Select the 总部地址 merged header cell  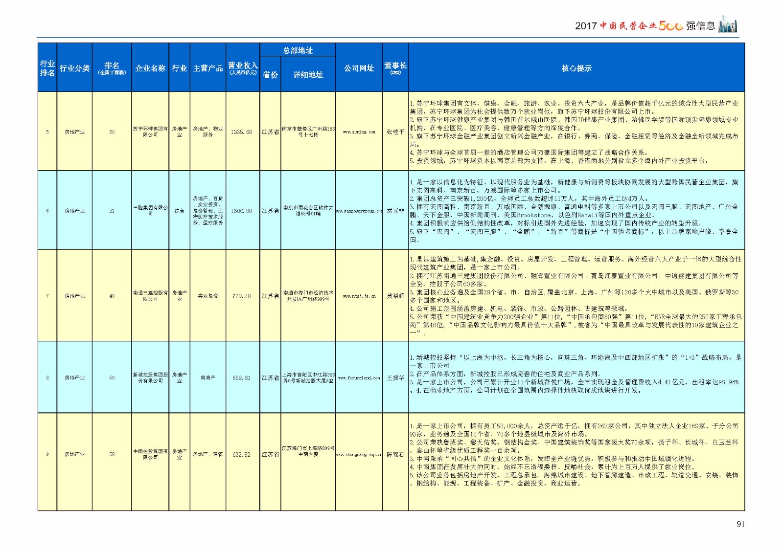point(298,50)
